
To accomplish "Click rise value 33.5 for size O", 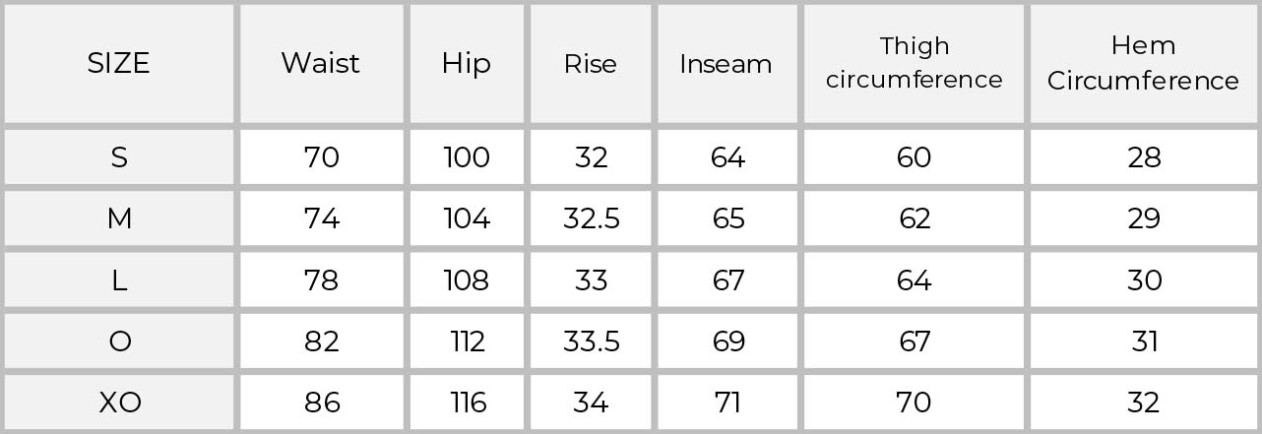I will (591, 341).
